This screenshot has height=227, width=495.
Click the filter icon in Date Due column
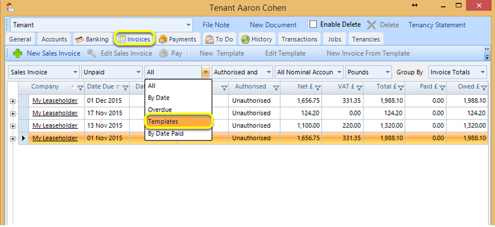point(125,88)
